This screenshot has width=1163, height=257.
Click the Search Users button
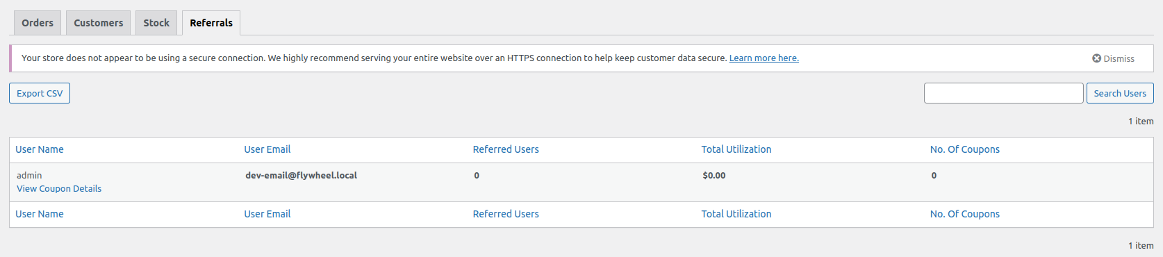[1120, 93]
